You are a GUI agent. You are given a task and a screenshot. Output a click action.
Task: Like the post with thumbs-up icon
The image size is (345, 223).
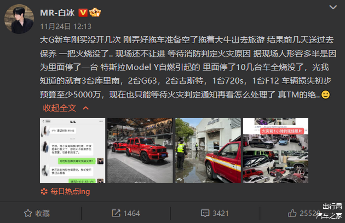coord(292,213)
